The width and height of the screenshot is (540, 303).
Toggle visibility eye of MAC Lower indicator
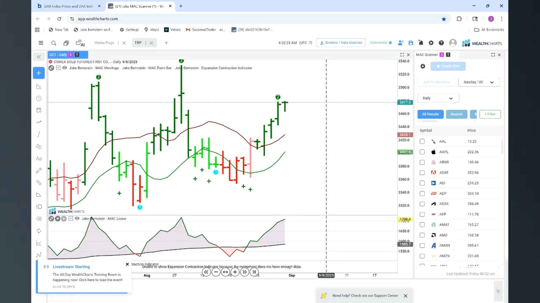click(x=77, y=219)
